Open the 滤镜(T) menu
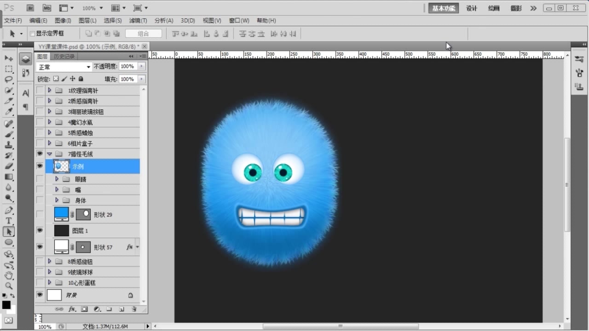 pos(138,21)
